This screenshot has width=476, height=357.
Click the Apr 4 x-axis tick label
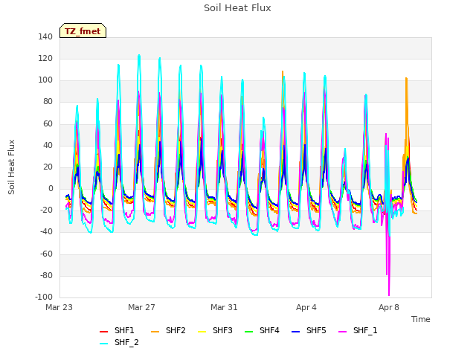pyautogui.click(x=306, y=307)
